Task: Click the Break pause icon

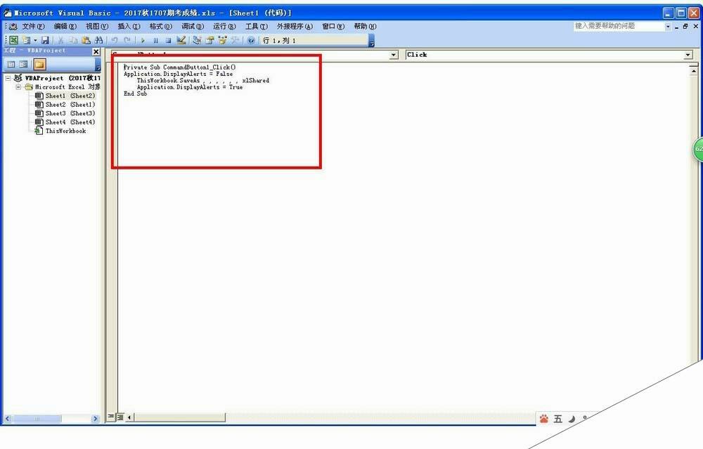Action: coord(155,40)
